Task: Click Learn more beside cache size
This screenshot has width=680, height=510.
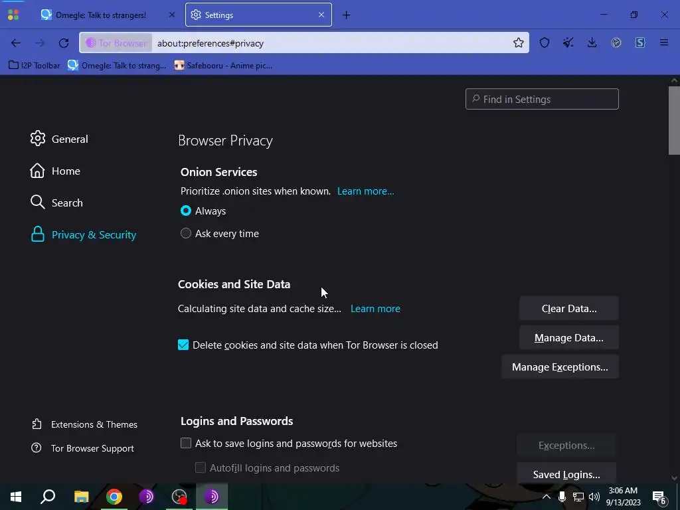Action: pyautogui.click(x=375, y=308)
